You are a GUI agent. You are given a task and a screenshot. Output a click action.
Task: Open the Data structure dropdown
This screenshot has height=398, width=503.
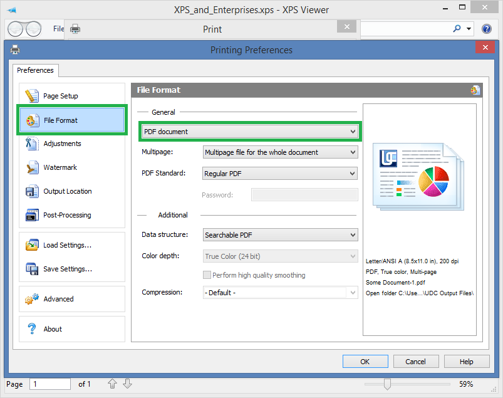click(281, 235)
